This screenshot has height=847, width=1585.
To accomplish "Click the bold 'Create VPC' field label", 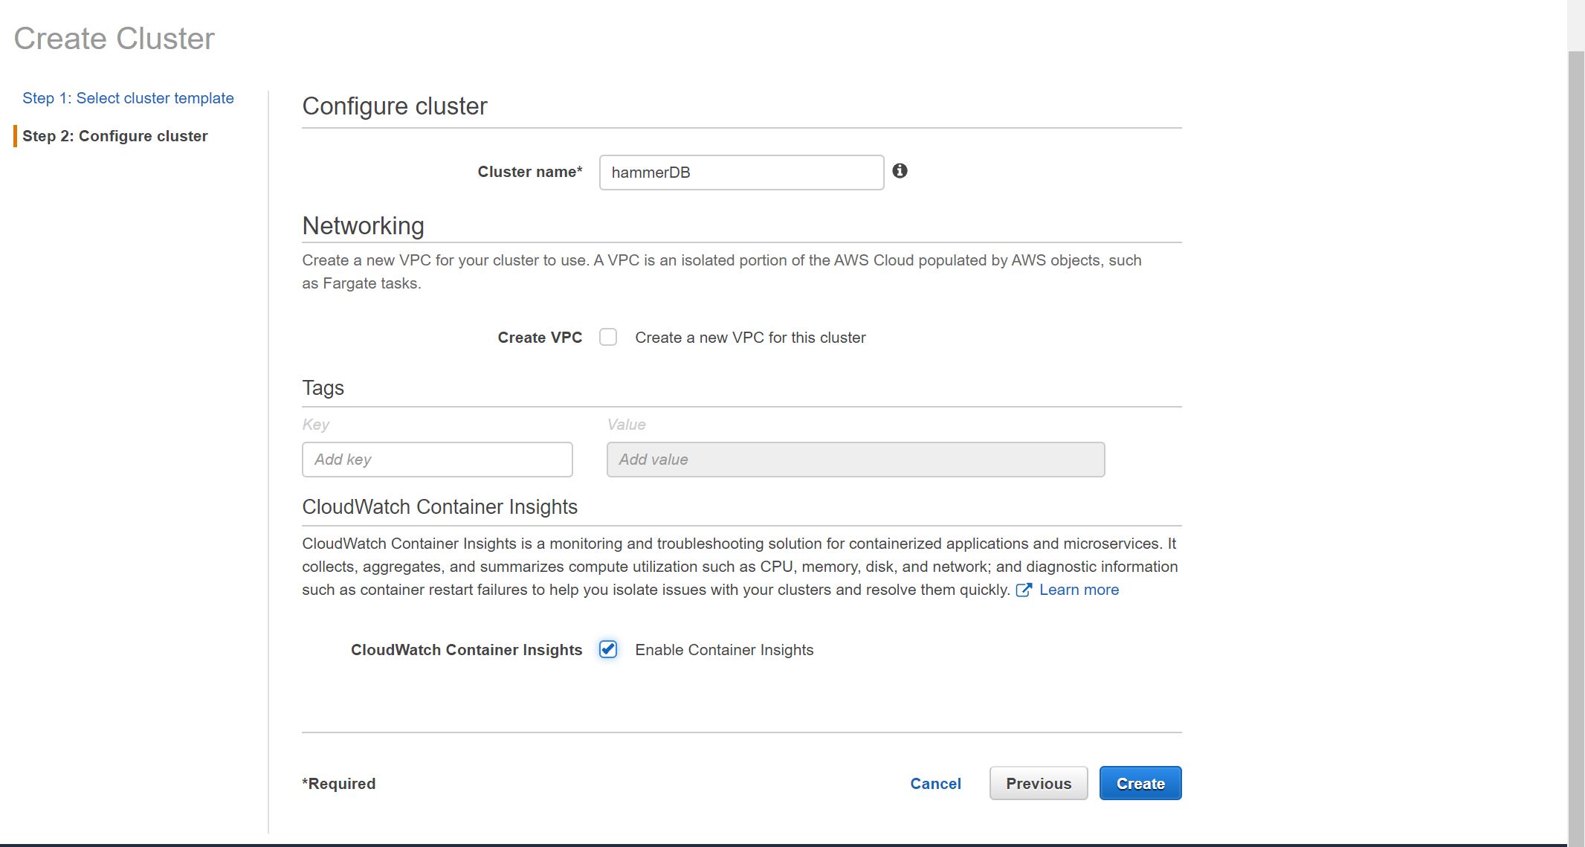I will coord(540,338).
